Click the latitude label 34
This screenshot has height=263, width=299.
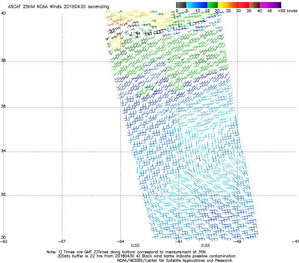[x=3, y=151]
